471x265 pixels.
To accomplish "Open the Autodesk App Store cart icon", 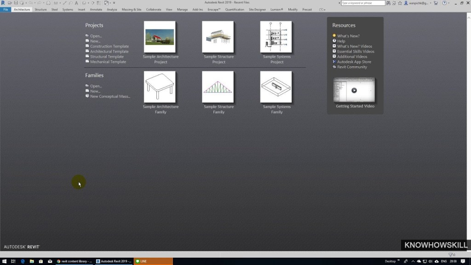I will click(436, 3).
